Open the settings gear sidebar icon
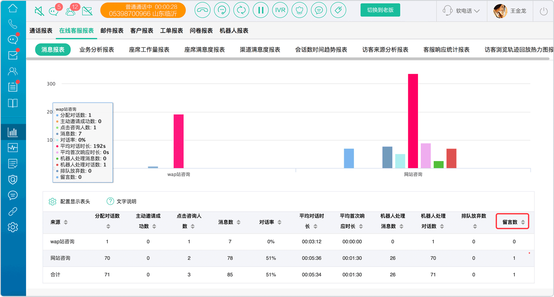The width and height of the screenshot is (554, 297). click(x=13, y=227)
